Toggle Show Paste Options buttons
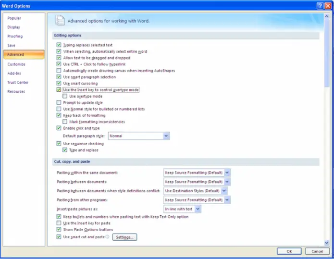This screenshot has height=259, width=334. pos(59,229)
